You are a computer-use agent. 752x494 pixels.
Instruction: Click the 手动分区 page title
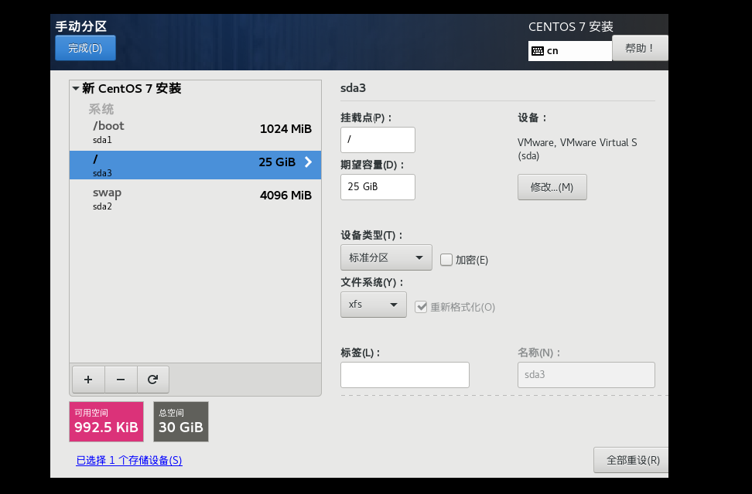tap(81, 26)
